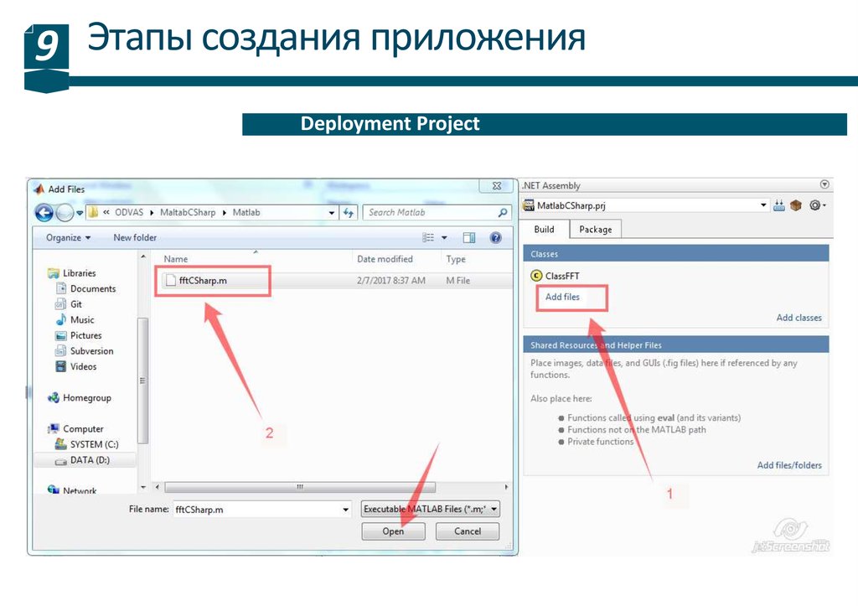The image size is (858, 606).
Task: Click the Add files link under ClassFFT
Action: tap(562, 297)
